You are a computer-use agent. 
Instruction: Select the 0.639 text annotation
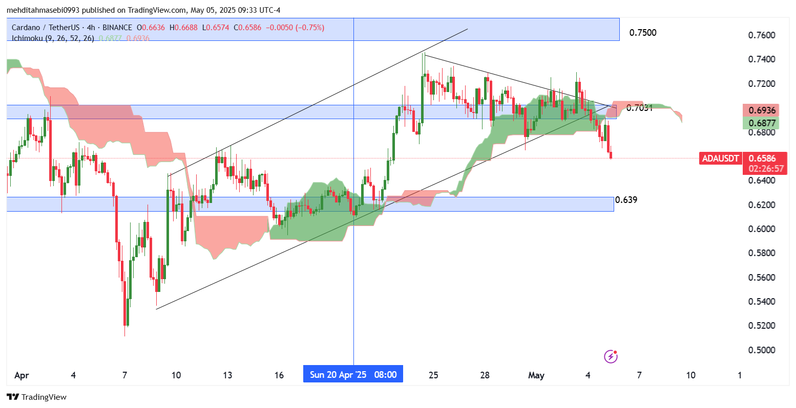[626, 200]
